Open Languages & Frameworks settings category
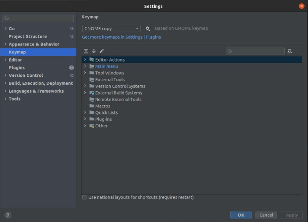This screenshot has height=222, width=308. click(36, 91)
